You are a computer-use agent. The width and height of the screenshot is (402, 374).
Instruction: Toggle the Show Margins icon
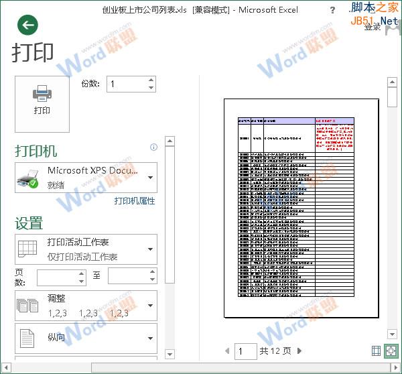click(x=376, y=351)
